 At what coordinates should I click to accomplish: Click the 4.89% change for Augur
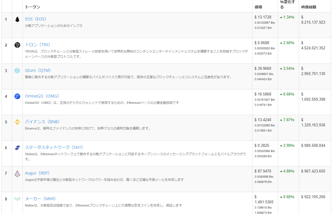pyautogui.click(x=287, y=171)
